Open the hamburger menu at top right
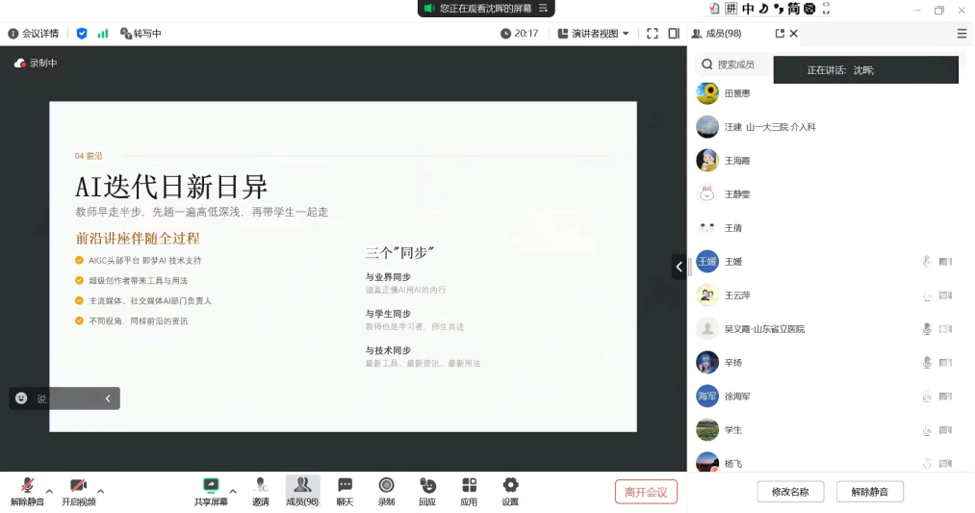 tap(962, 34)
